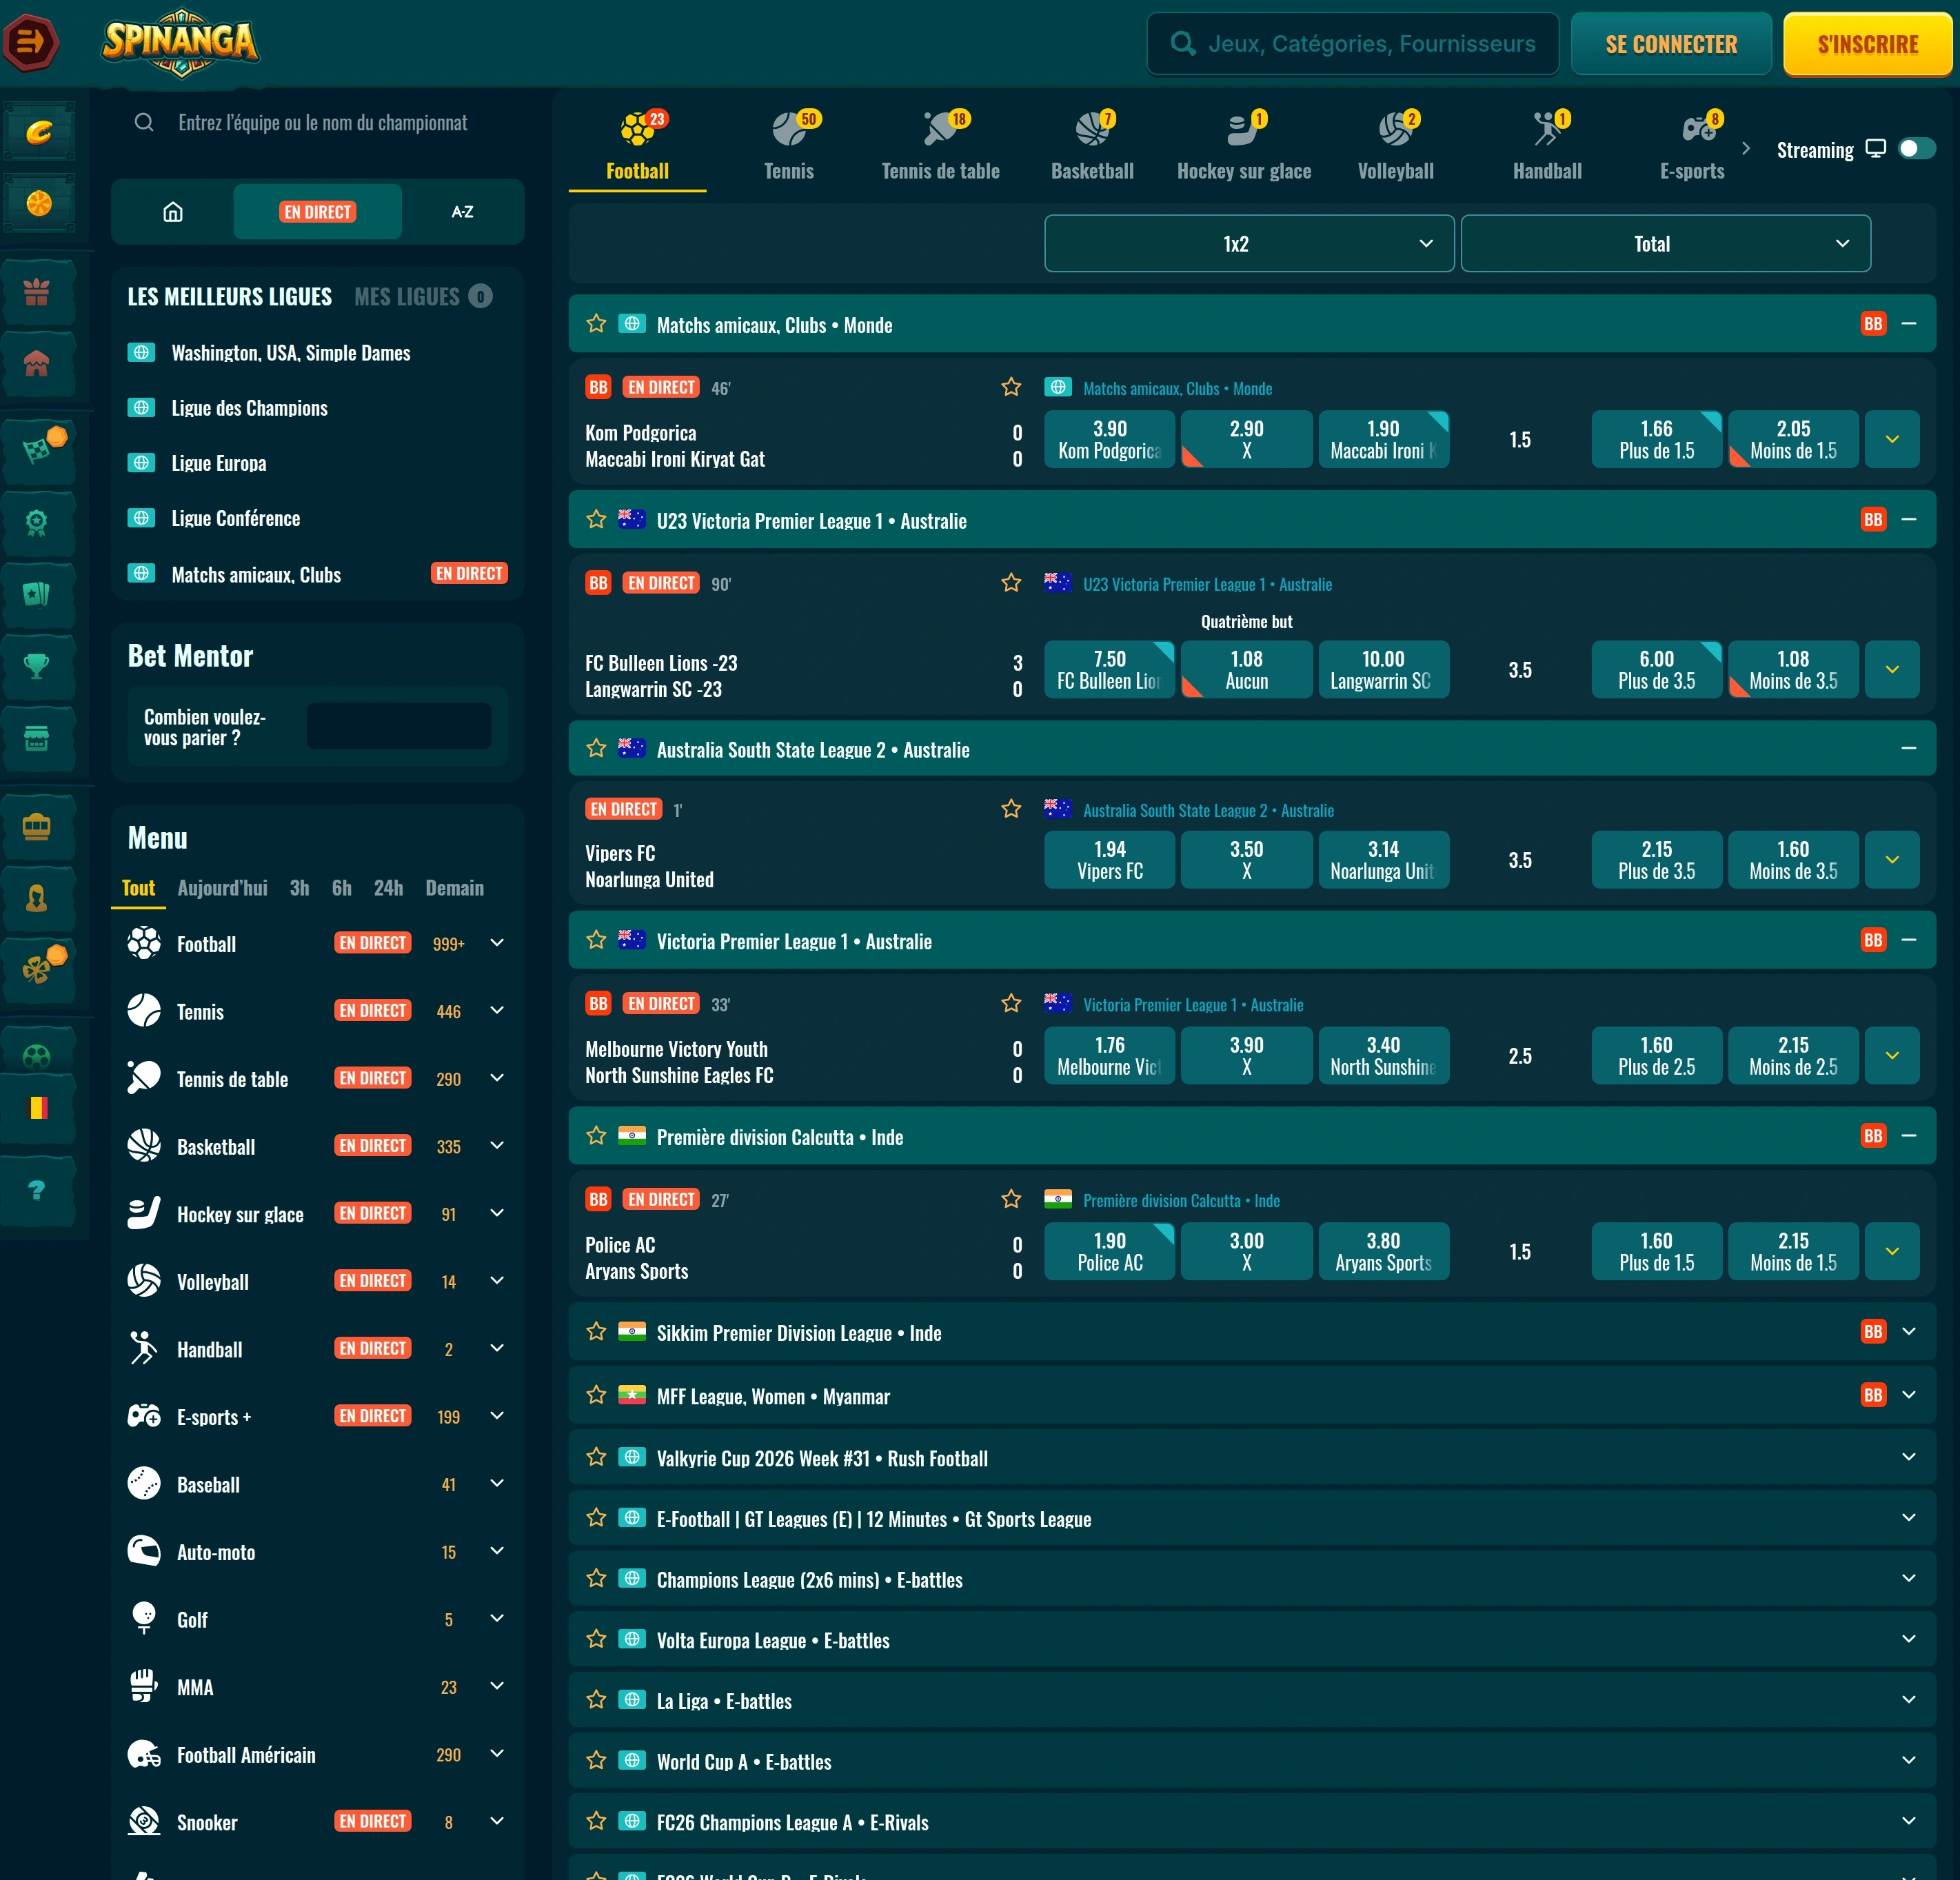
Task: Bet Plus de 3.5 at 6.00
Action: pyautogui.click(x=1656, y=670)
